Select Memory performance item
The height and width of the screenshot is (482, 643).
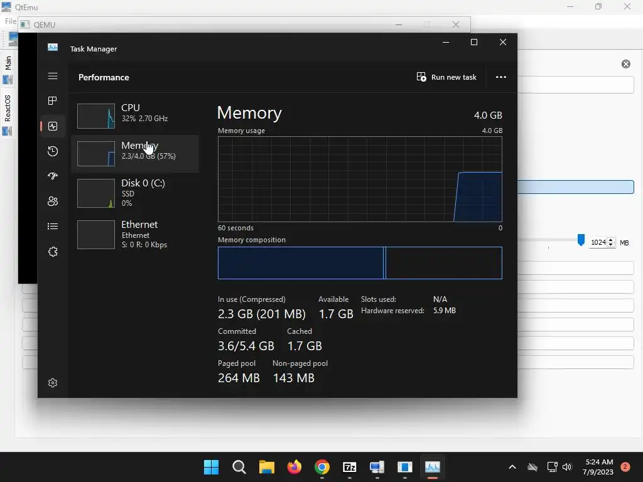(135, 153)
